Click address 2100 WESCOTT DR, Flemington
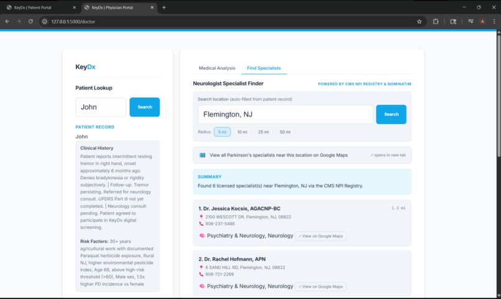This screenshot has width=501, height=299. pyautogui.click(x=248, y=216)
